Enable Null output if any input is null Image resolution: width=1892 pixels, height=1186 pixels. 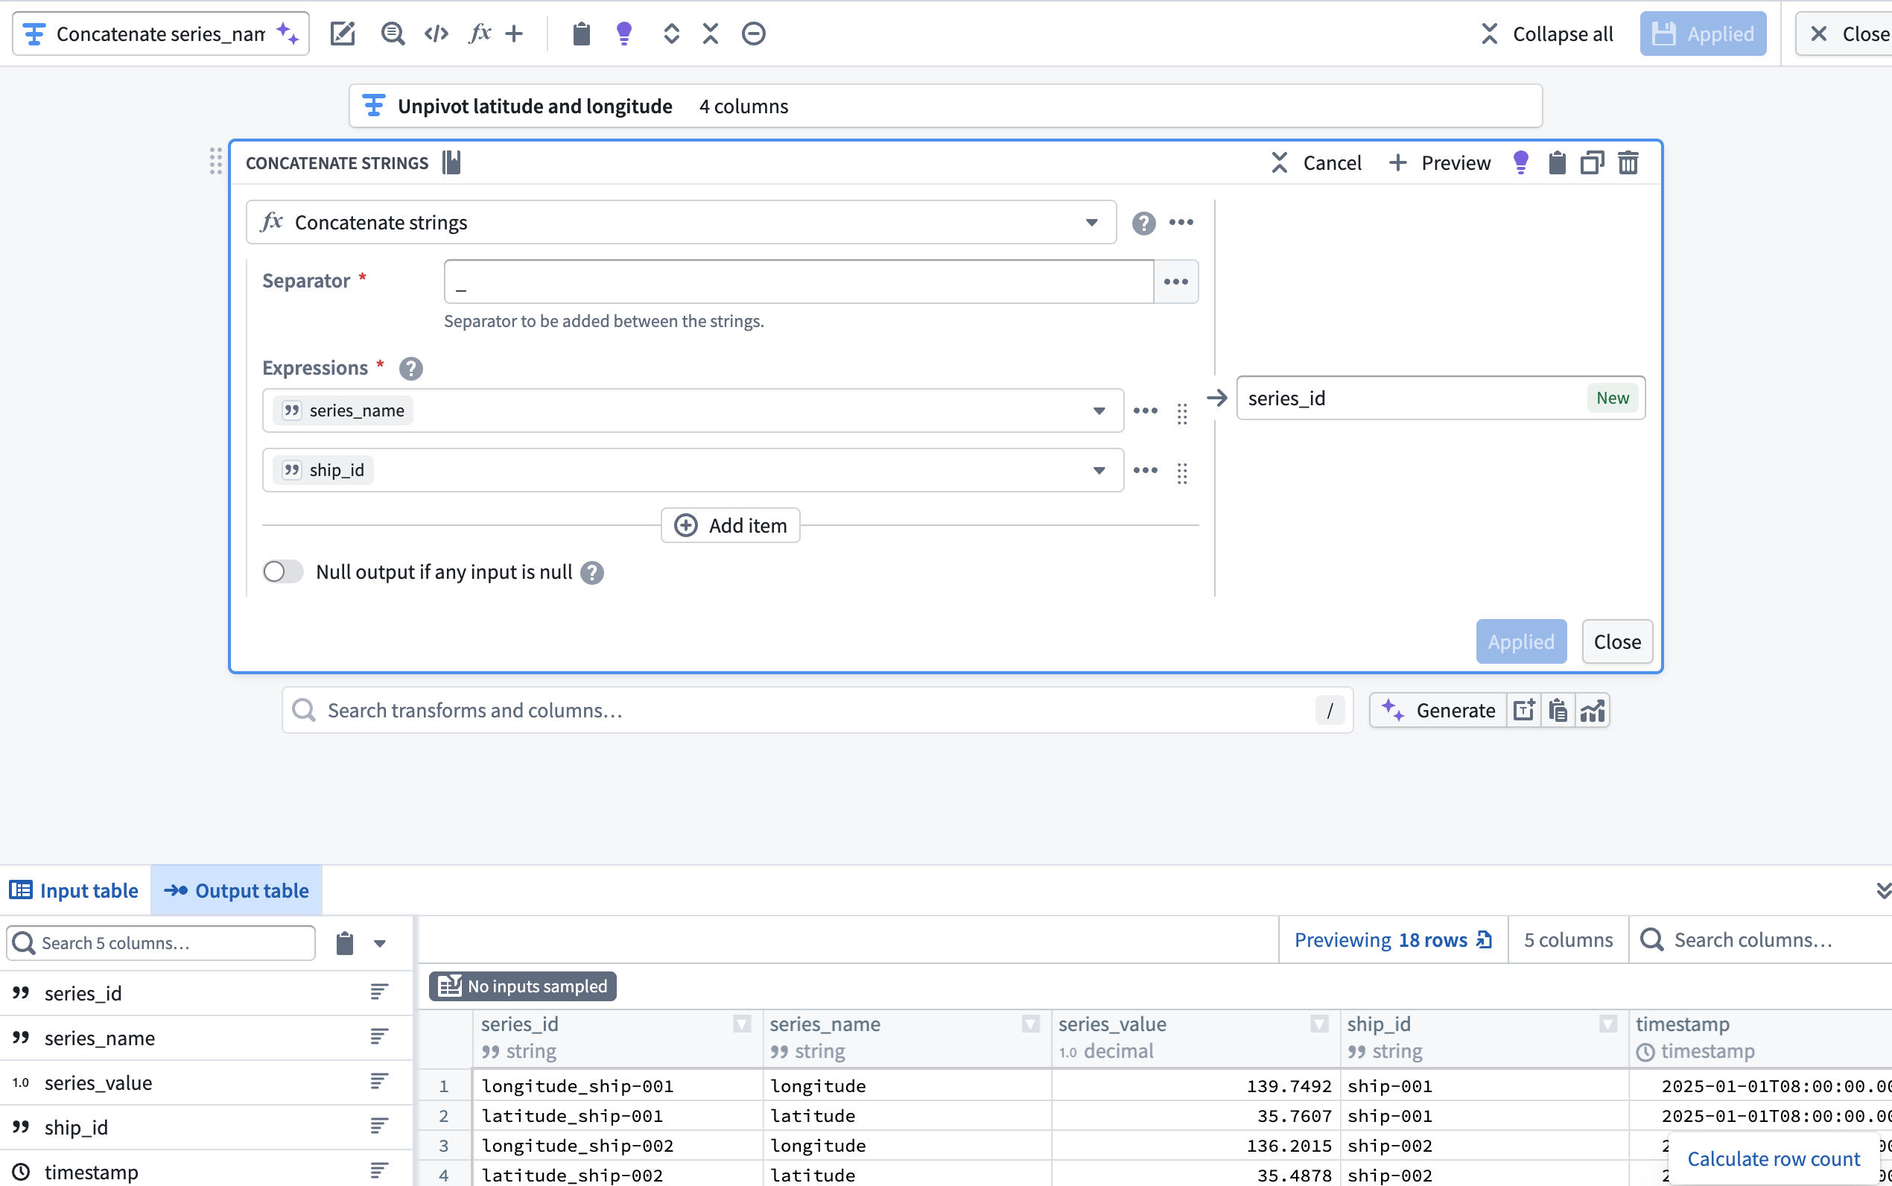(x=282, y=572)
